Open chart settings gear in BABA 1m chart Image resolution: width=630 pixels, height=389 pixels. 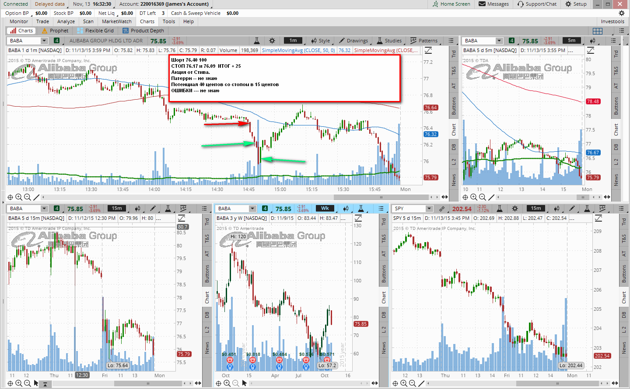[272, 41]
